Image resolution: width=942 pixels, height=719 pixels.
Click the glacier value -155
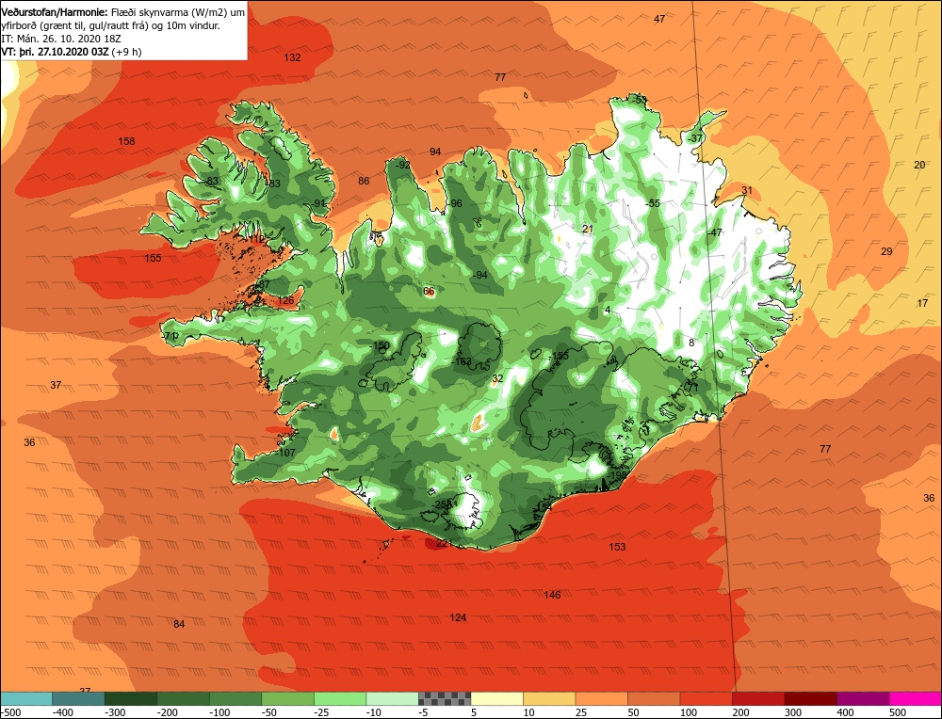click(x=559, y=356)
